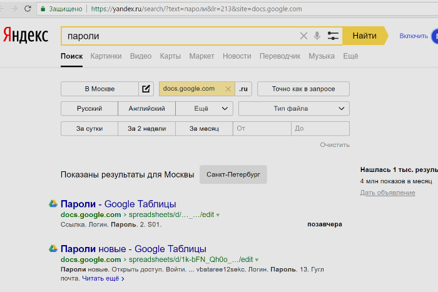Screen dimensions: 438x292
Task: Click Google Drive icon beside first result
Action: [54, 204]
